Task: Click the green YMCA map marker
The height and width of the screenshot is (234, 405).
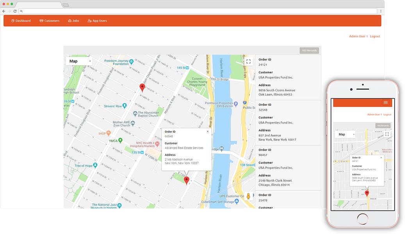Action: (x=120, y=140)
